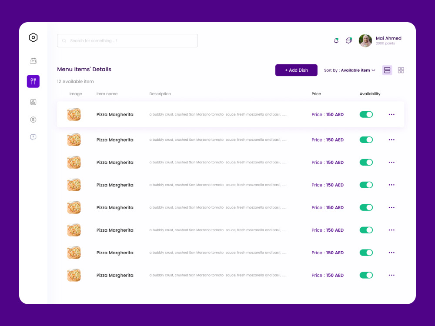Open three-dot menu of fifth pizza row
Screen dimensions: 435x326
coord(391,207)
